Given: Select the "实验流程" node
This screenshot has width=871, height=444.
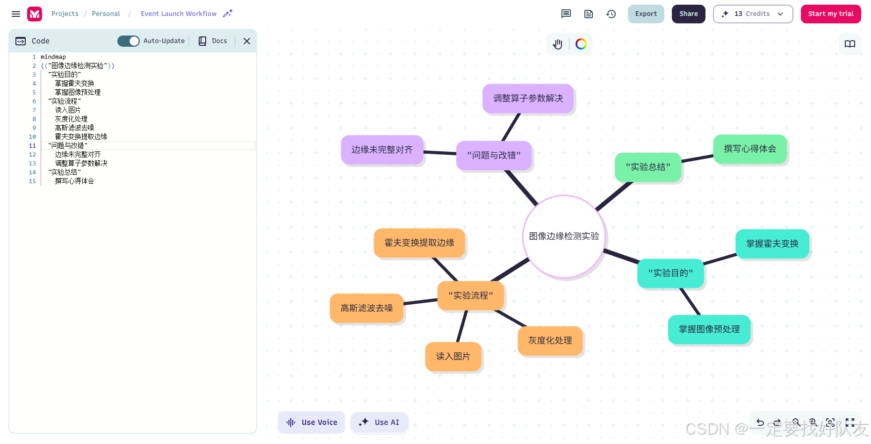Looking at the screenshot, I should [471, 295].
